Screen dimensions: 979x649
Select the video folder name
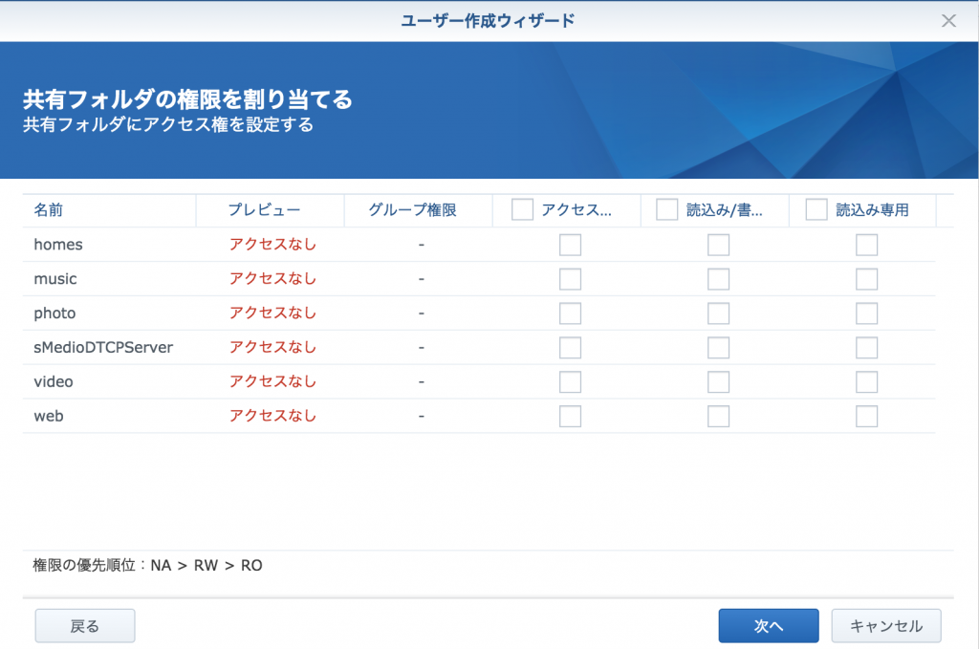click(x=54, y=382)
